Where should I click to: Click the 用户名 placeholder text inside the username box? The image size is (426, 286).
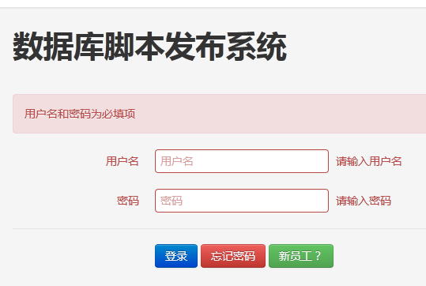[x=176, y=161]
